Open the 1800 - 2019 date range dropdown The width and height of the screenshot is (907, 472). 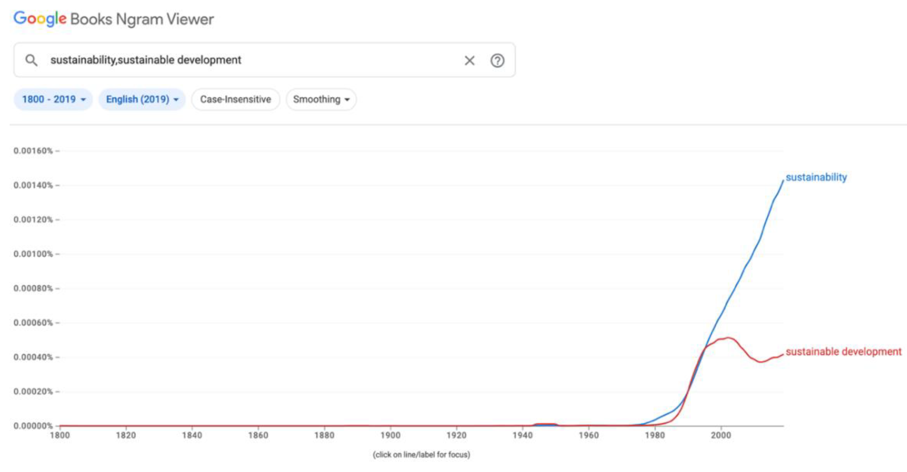pyautogui.click(x=53, y=99)
